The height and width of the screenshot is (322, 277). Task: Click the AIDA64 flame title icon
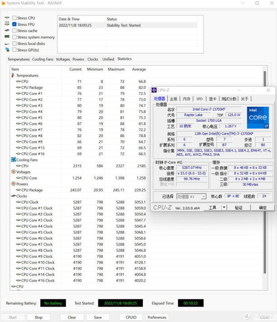coord(3,3)
